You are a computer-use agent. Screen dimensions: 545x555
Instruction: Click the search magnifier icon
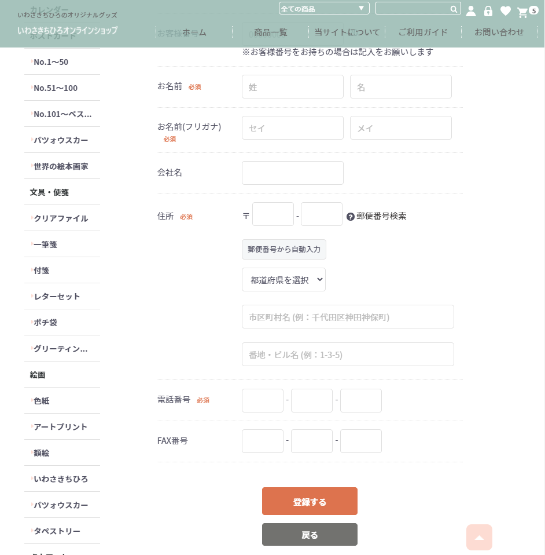pyautogui.click(x=454, y=9)
